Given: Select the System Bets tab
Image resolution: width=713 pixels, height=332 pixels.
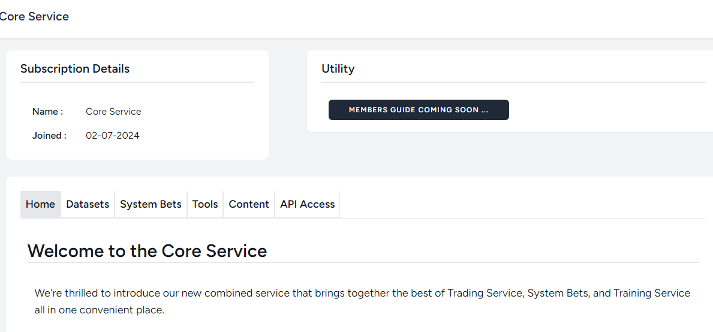Looking at the screenshot, I should (151, 204).
